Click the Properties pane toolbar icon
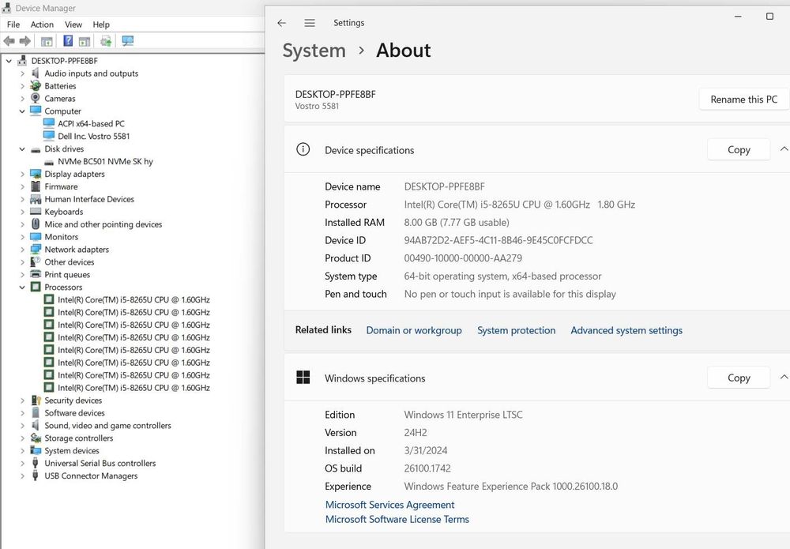Image resolution: width=790 pixels, height=549 pixels. coord(85,41)
